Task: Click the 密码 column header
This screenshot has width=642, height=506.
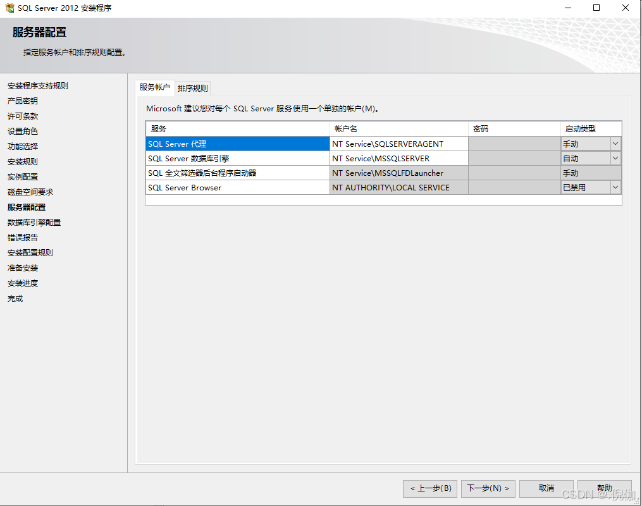Action: click(x=514, y=129)
